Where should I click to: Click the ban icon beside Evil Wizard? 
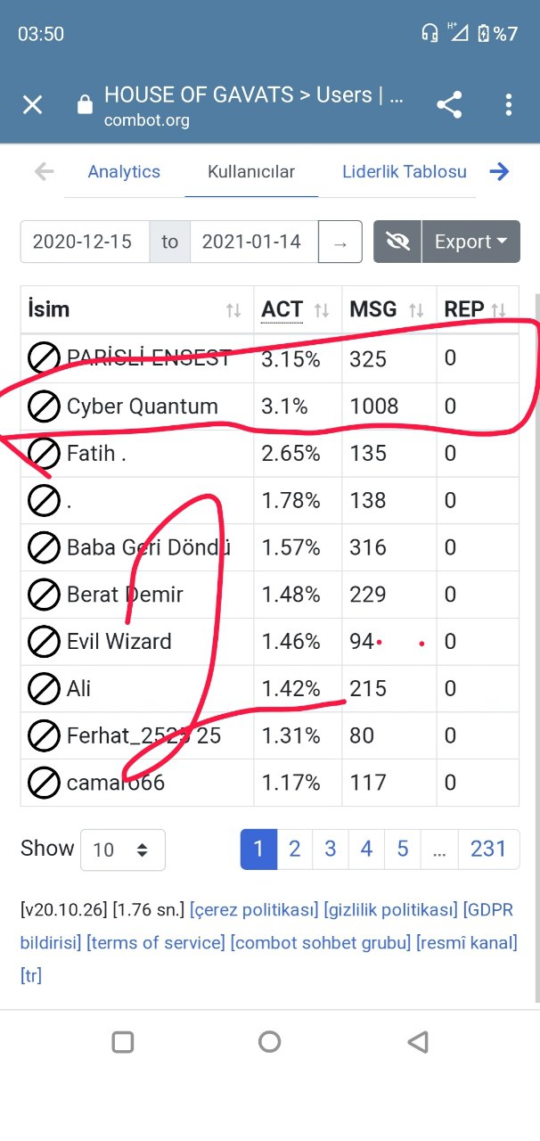click(x=44, y=641)
